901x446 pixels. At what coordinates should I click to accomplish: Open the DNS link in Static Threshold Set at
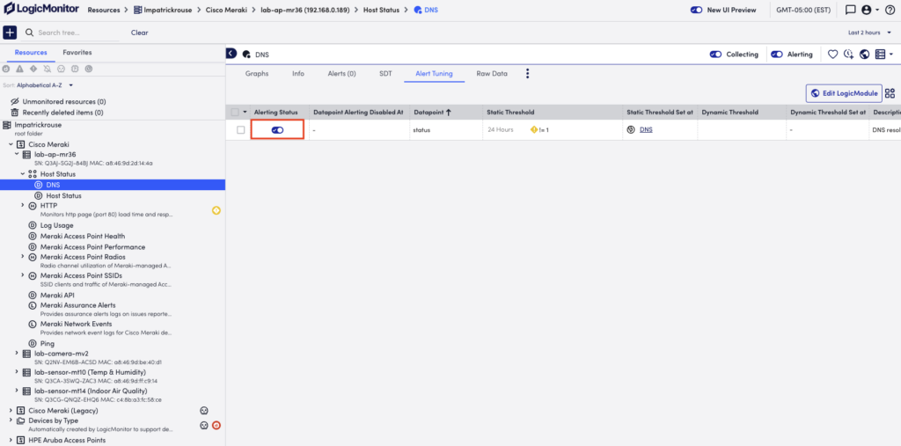tap(646, 130)
